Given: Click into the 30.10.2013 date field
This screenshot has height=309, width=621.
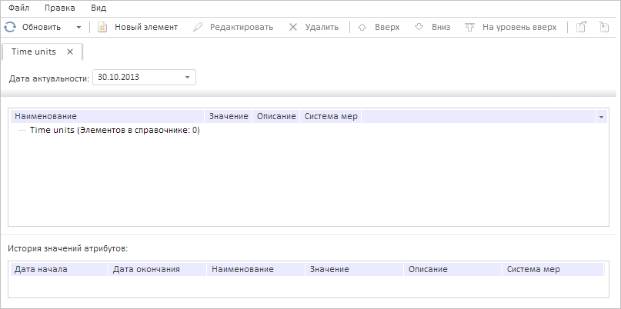Looking at the screenshot, I should (x=135, y=77).
